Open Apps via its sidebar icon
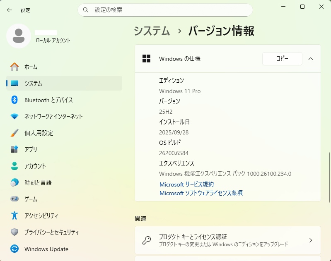 pos(14,149)
